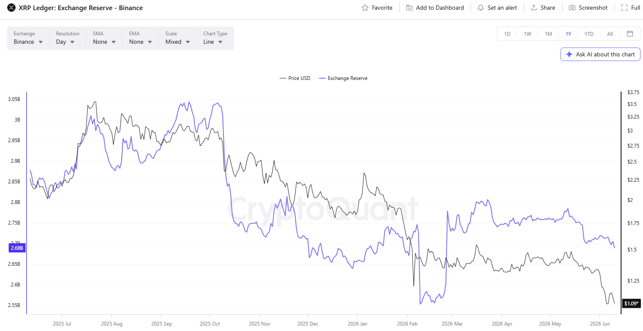Select the YTD time range
Viewport: 643px width, 331px height.
(x=589, y=34)
